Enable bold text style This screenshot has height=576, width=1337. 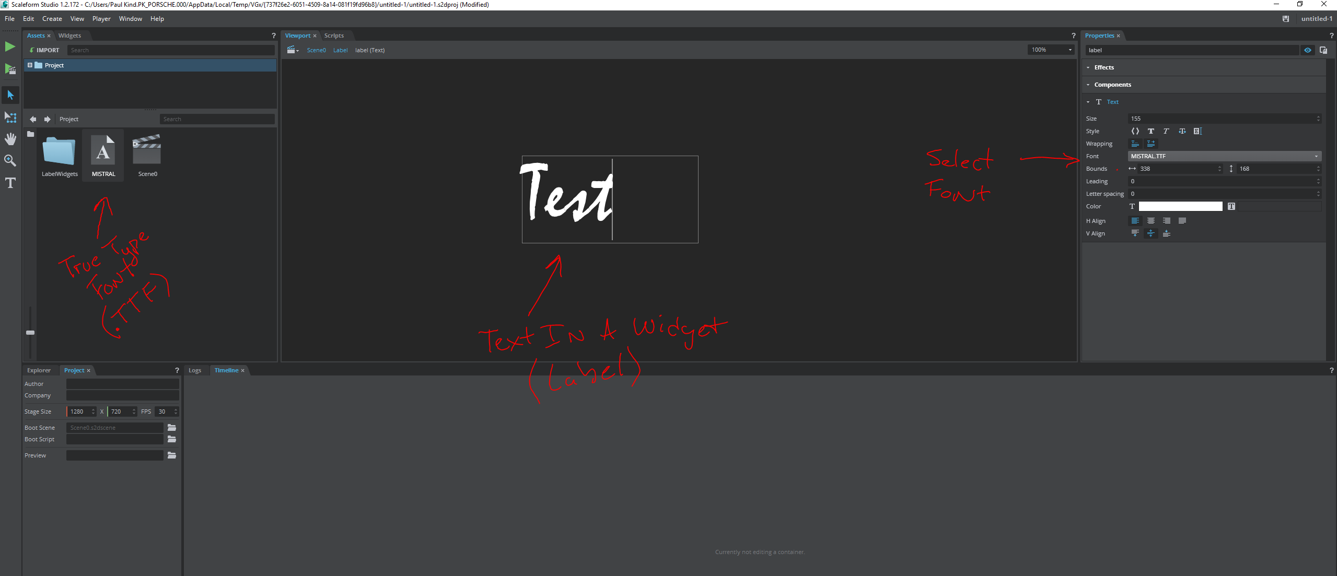(x=1152, y=131)
